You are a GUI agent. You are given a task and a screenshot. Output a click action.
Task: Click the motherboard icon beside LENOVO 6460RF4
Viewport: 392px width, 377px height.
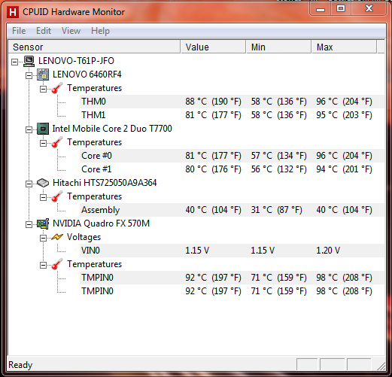(43, 74)
